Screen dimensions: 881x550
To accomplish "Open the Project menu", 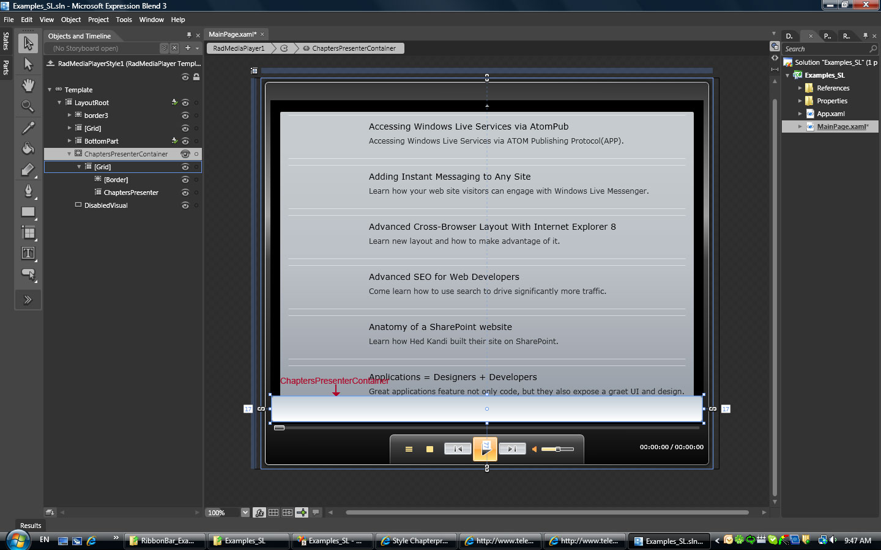I will pos(98,20).
